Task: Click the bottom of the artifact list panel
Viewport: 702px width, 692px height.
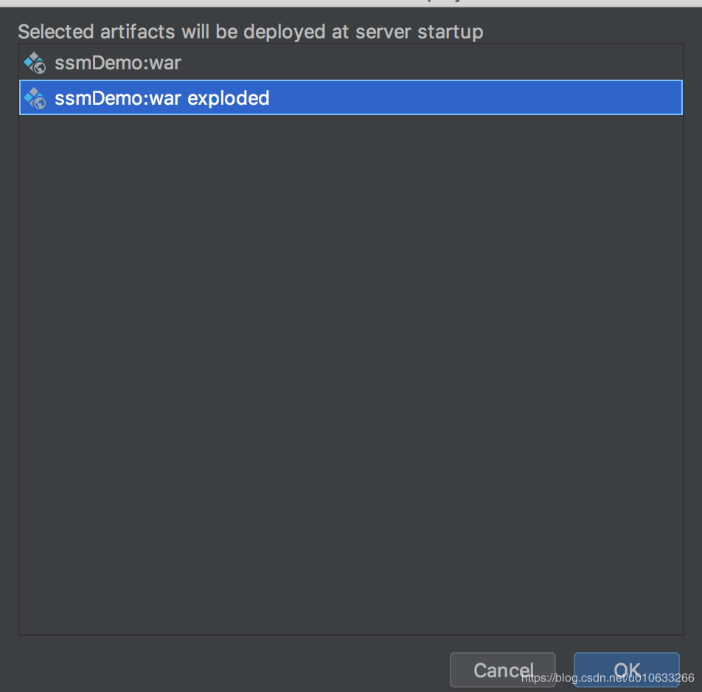Action: pos(351,618)
